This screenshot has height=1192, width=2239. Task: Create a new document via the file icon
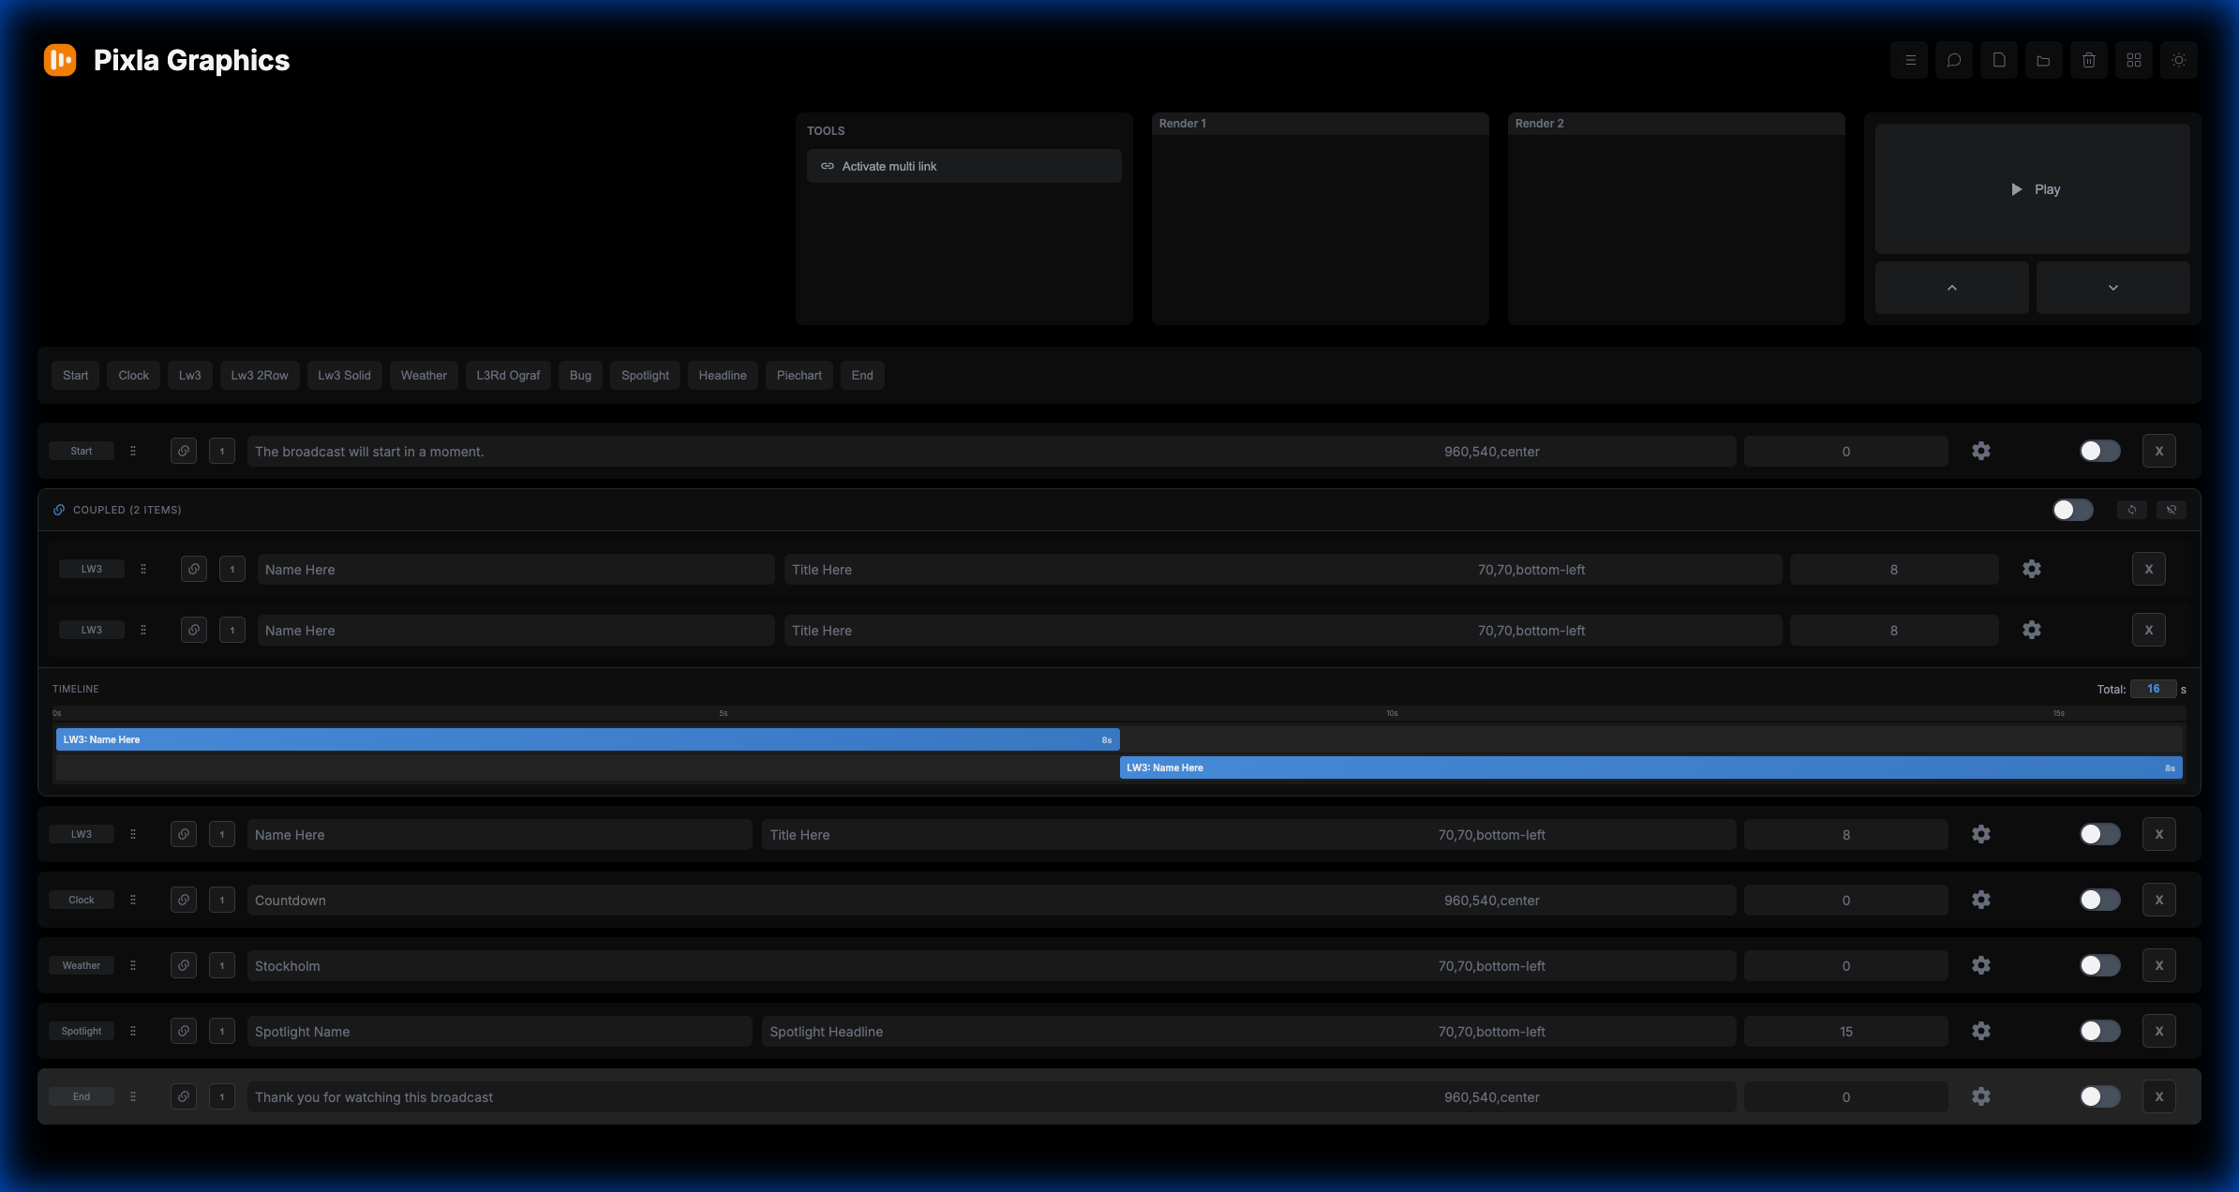[1999, 60]
